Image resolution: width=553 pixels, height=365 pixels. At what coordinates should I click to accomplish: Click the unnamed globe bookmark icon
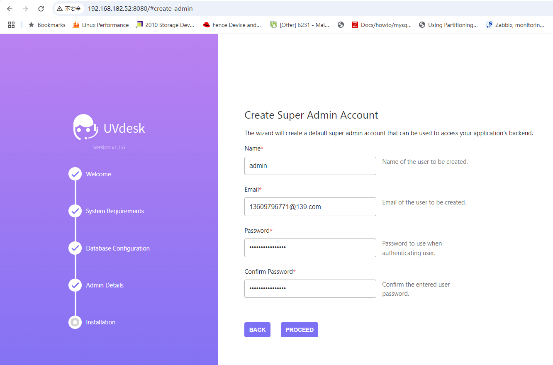click(x=341, y=25)
